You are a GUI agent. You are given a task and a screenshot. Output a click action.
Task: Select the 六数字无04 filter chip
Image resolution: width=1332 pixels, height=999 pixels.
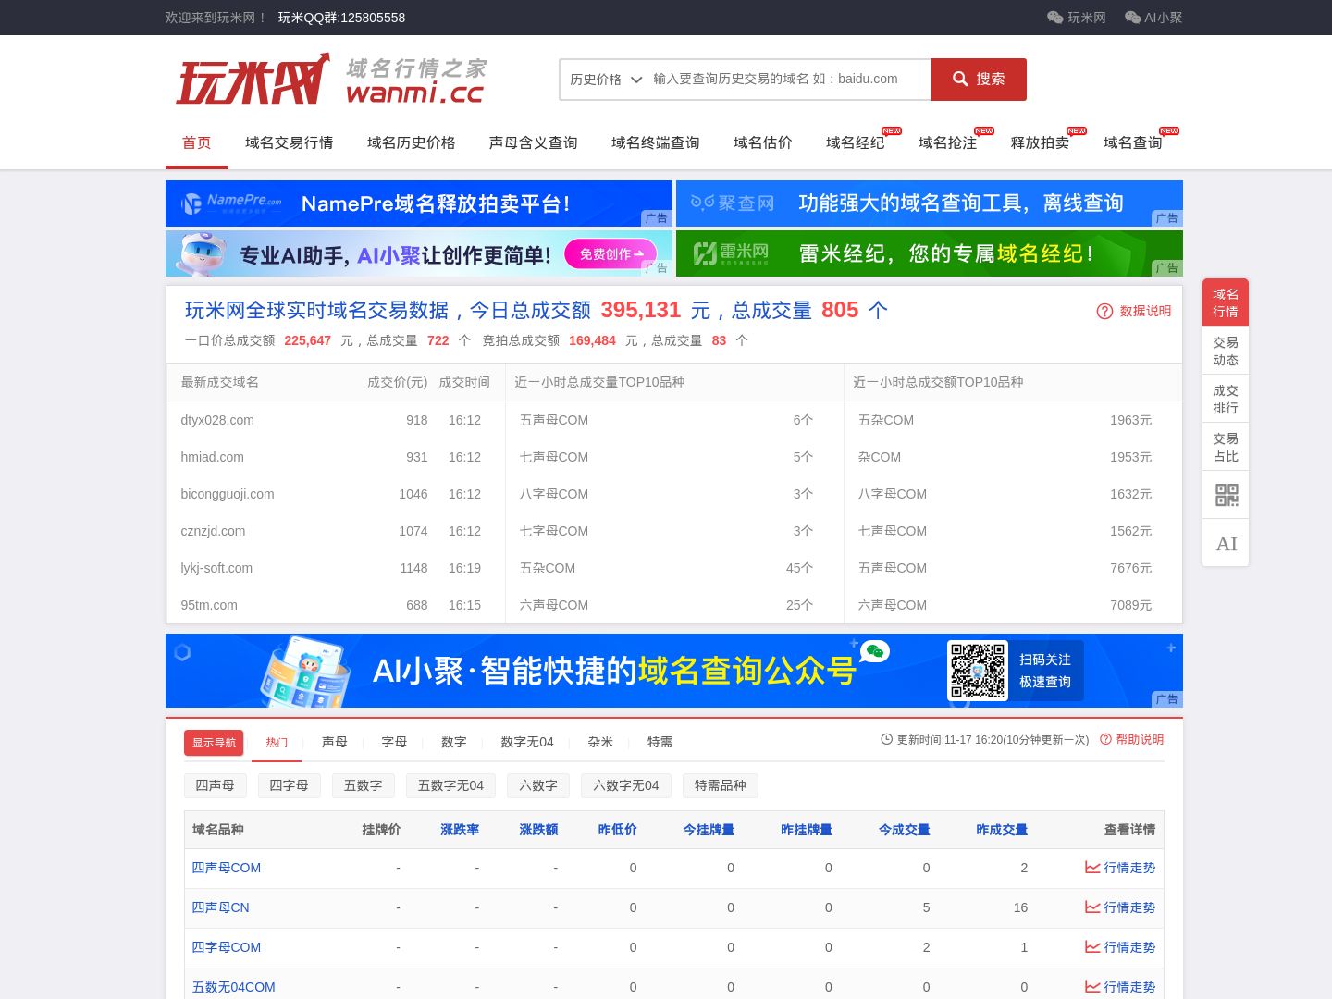coord(627,785)
